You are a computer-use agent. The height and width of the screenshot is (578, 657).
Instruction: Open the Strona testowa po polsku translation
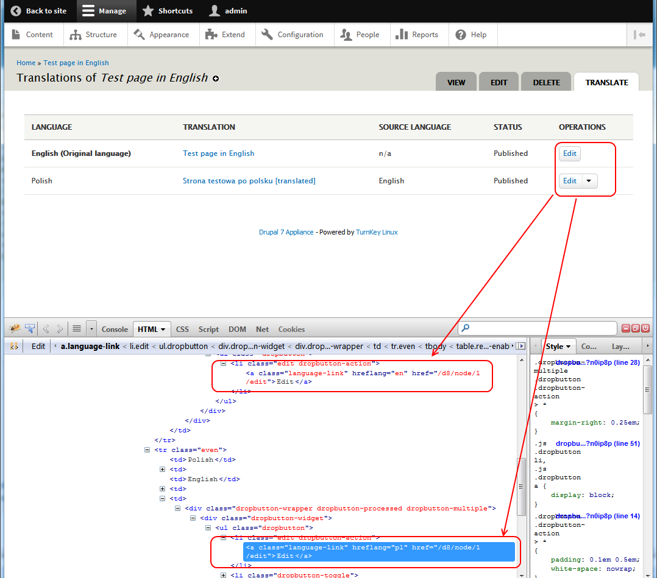tap(250, 181)
